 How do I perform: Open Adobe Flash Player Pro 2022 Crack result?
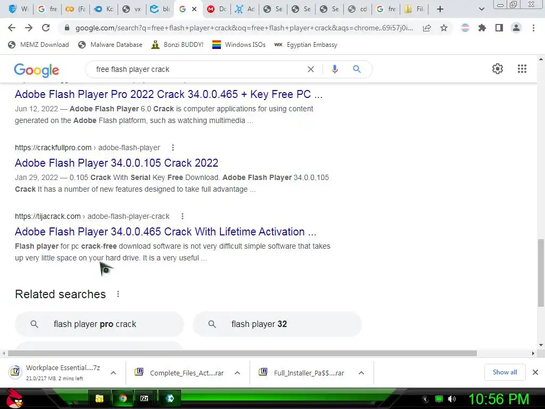click(x=169, y=94)
